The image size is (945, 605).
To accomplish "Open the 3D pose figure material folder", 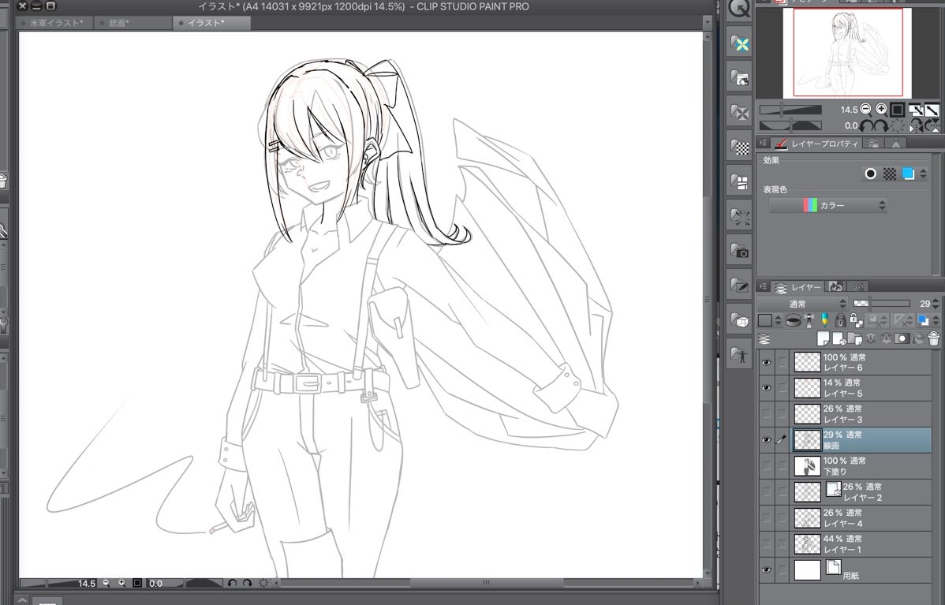I will click(739, 353).
